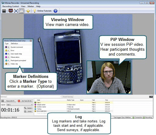Click the black Stop recording toolbar icon

pos(4,11)
